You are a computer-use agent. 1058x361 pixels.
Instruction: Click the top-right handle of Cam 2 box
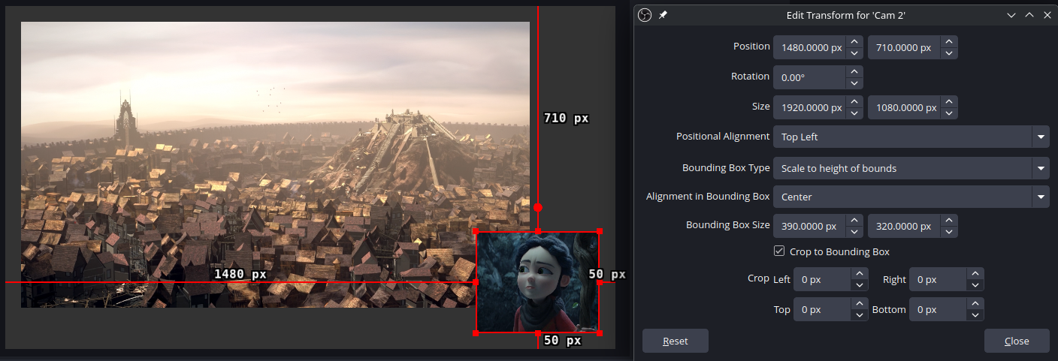599,231
